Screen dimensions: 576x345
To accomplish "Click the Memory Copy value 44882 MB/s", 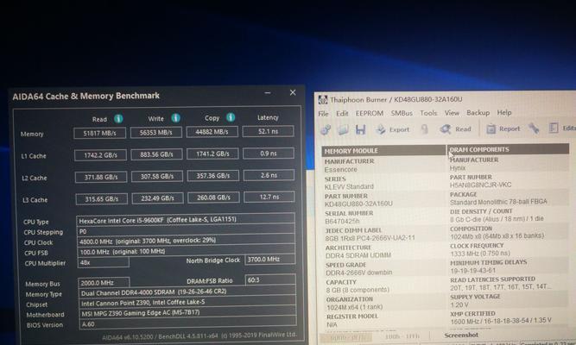I will (x=212, y=131).
